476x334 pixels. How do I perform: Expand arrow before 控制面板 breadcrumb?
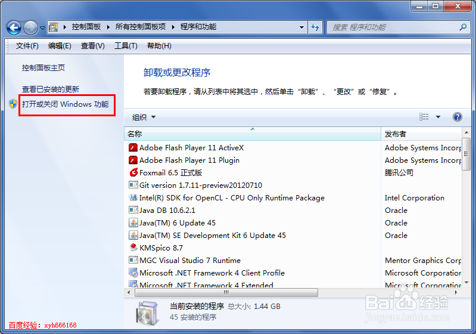(x=65, y=27)
